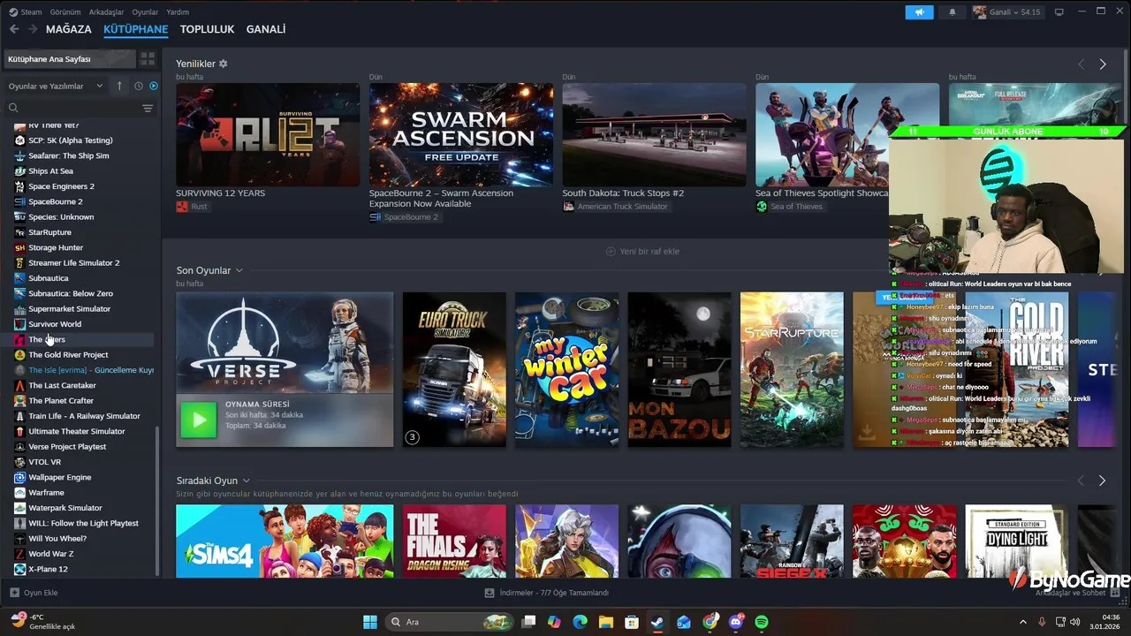Open File Explorer from the taskbar

[605, 622]
